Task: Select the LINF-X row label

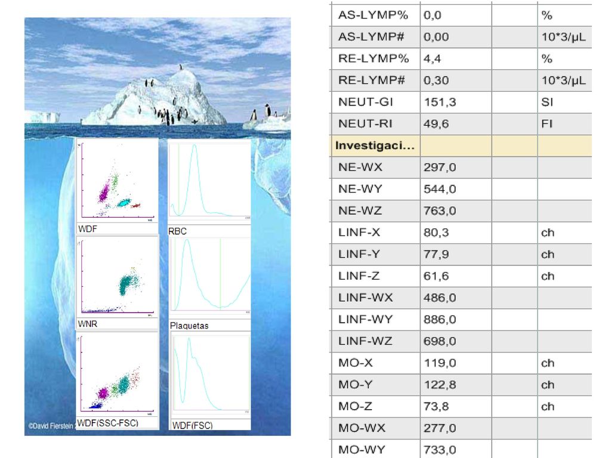Action: [359, 233]
